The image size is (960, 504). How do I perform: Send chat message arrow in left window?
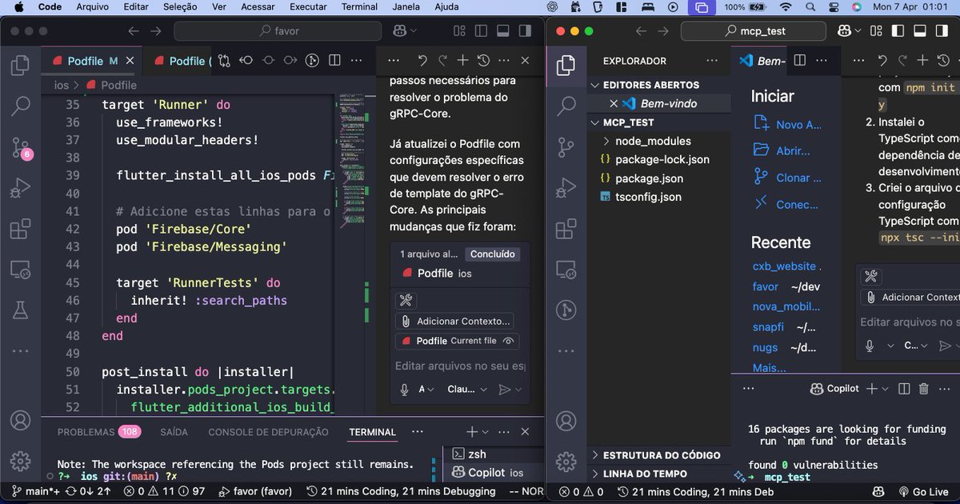(x=504, y=390)
